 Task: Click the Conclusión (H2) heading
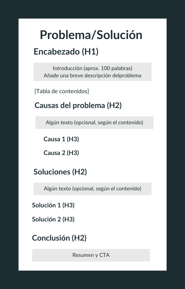(x=59, y=238)
